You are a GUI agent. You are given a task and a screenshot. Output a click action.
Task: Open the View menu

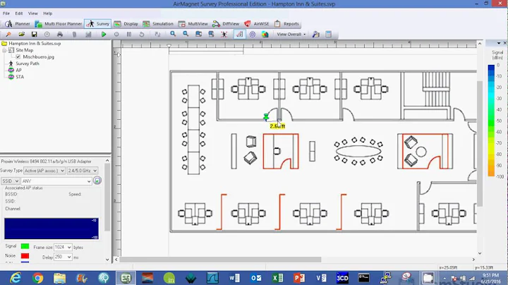(32, 13)
